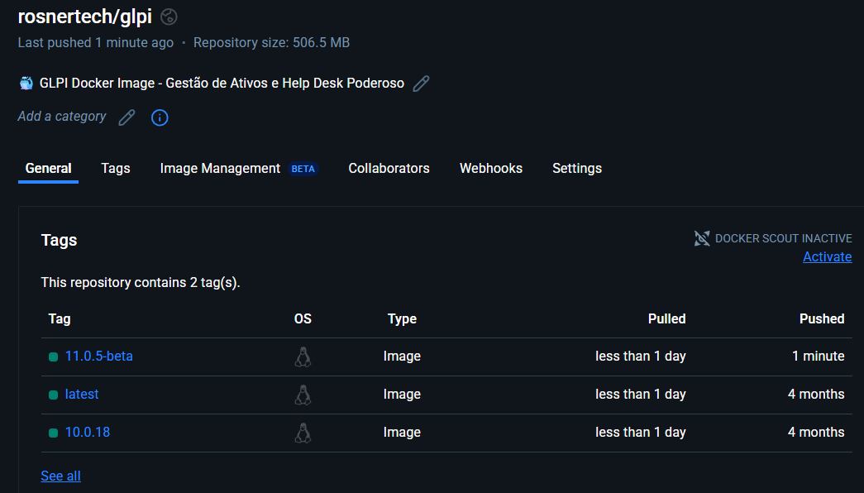The height and width of the screenshot is (493, 864).
Task: Switch to the General tab
Action: click(49, 168)
